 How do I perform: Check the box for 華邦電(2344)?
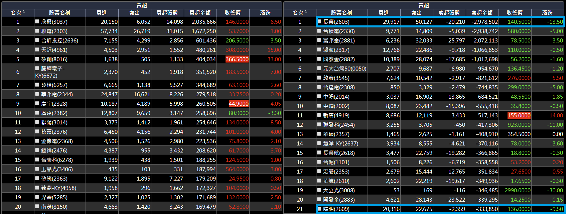(x=37, y=94)
